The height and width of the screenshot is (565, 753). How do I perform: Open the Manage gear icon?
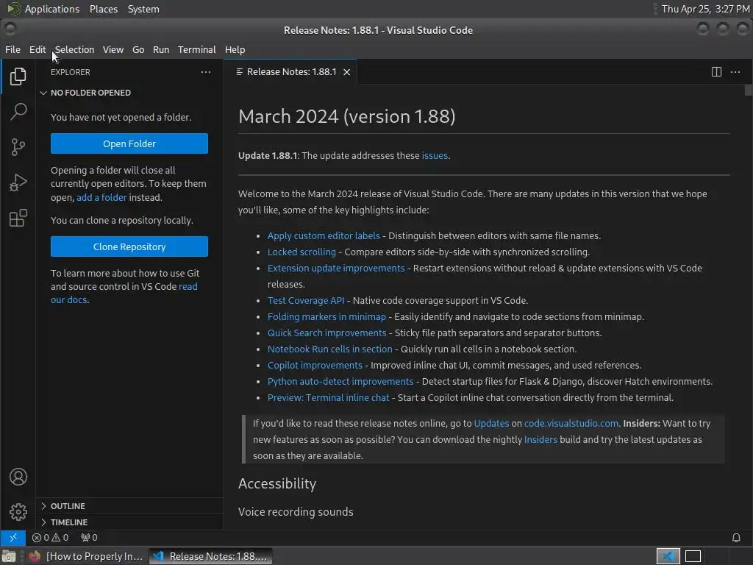point(18,512)
